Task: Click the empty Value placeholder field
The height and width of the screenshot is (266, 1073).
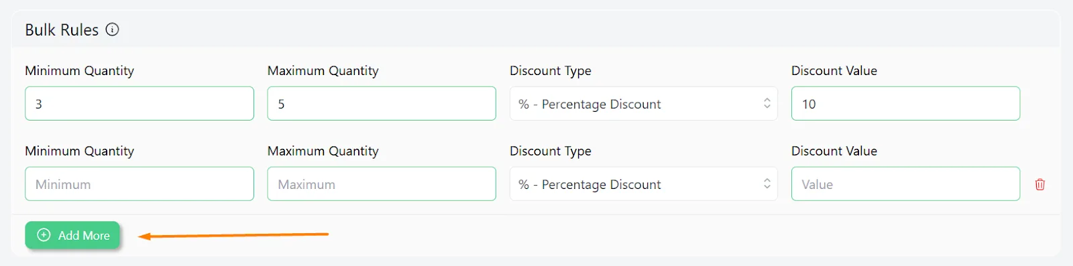Action: [905, 184]
